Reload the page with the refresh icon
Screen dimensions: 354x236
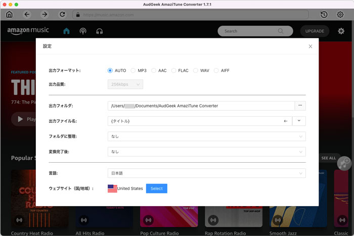coord(62,15)
